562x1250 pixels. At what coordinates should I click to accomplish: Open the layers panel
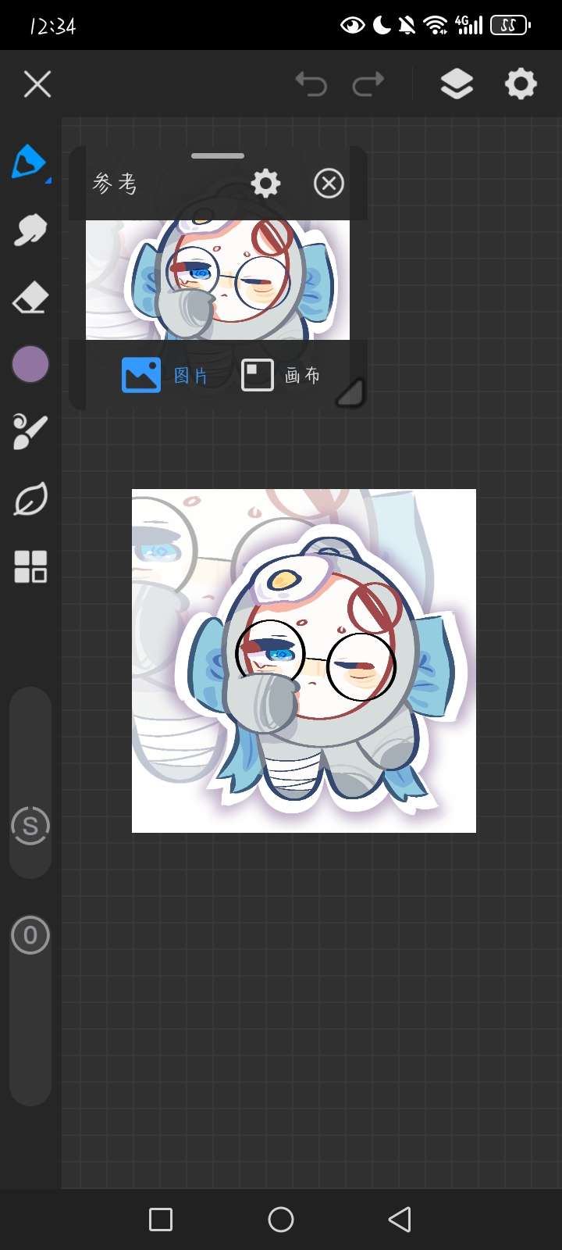tap(457, 84)
